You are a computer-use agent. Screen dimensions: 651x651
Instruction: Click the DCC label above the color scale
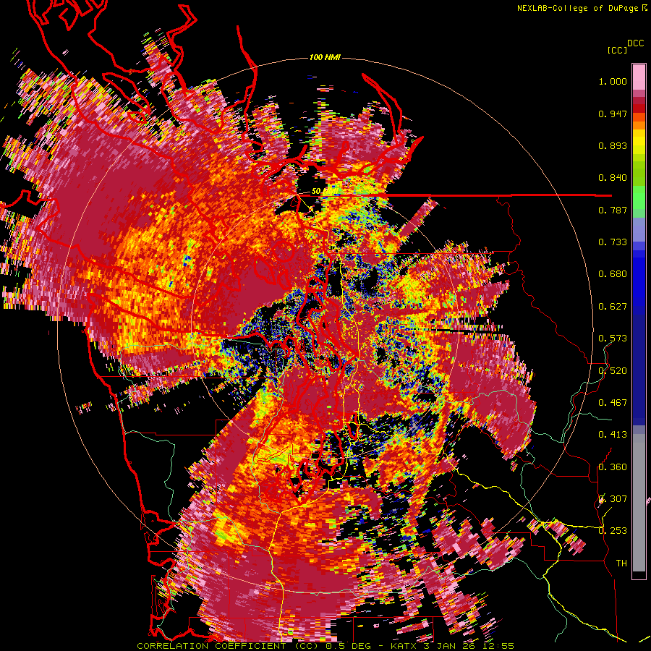635,43
